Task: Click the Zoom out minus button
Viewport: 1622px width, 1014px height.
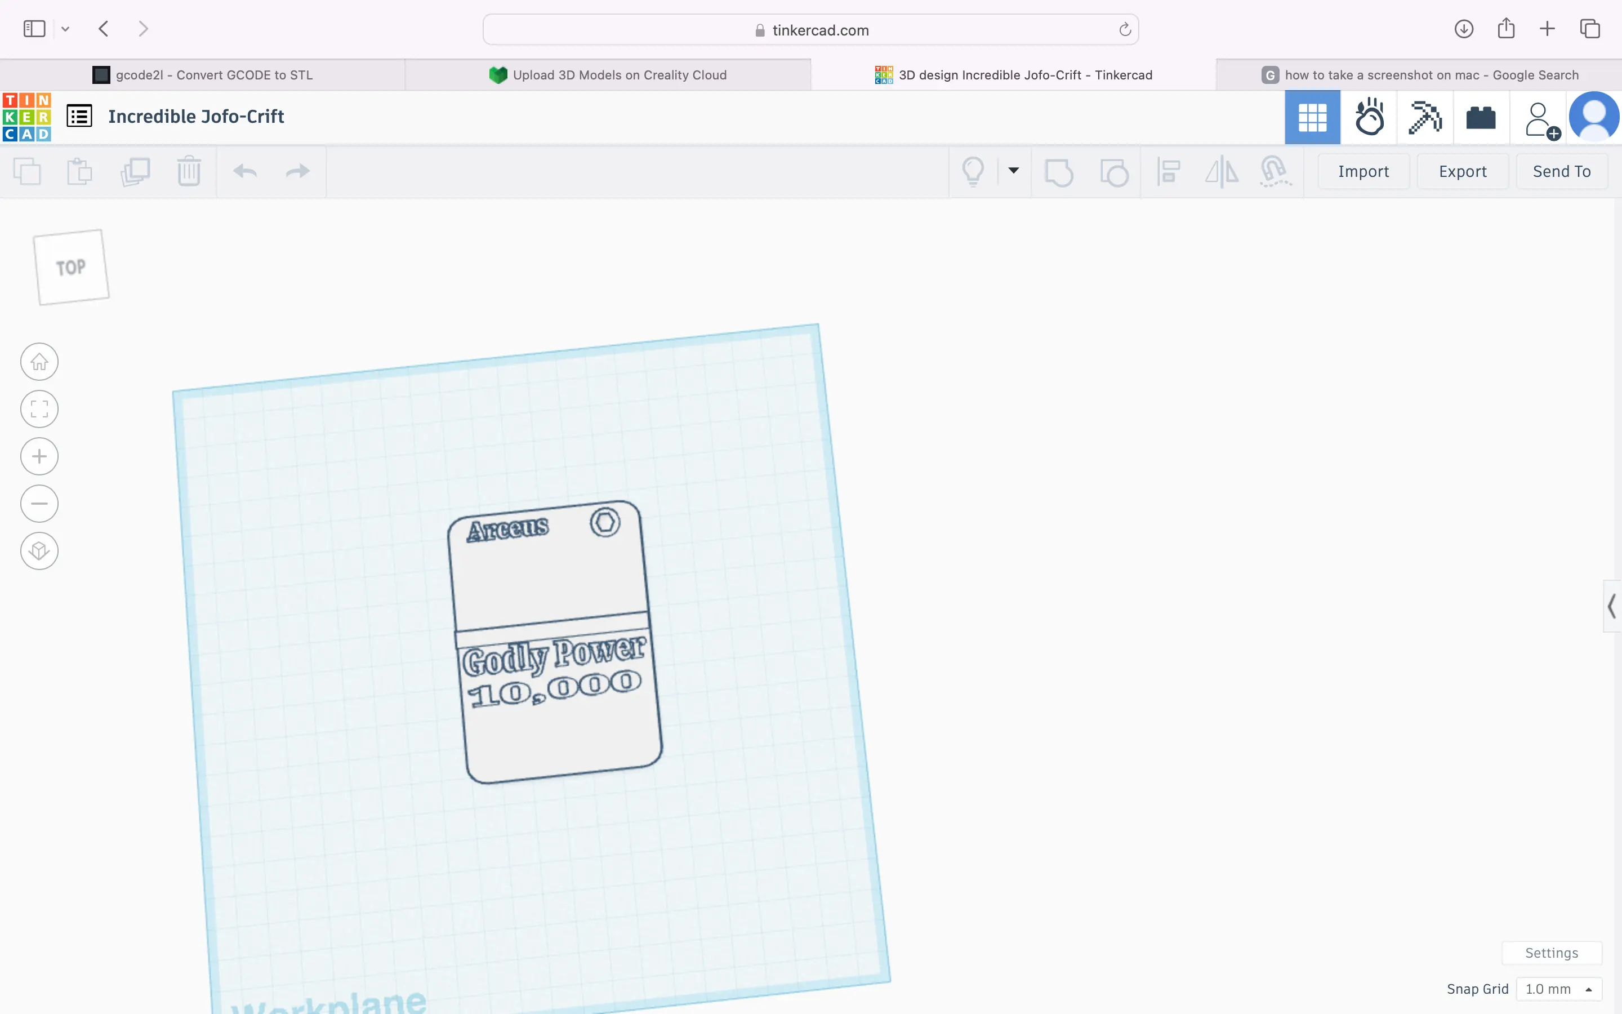Action: (39, 504)
